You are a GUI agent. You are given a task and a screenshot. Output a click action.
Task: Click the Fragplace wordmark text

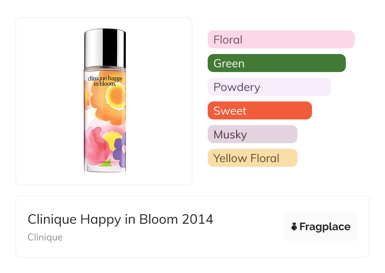(x=325, y=227)
